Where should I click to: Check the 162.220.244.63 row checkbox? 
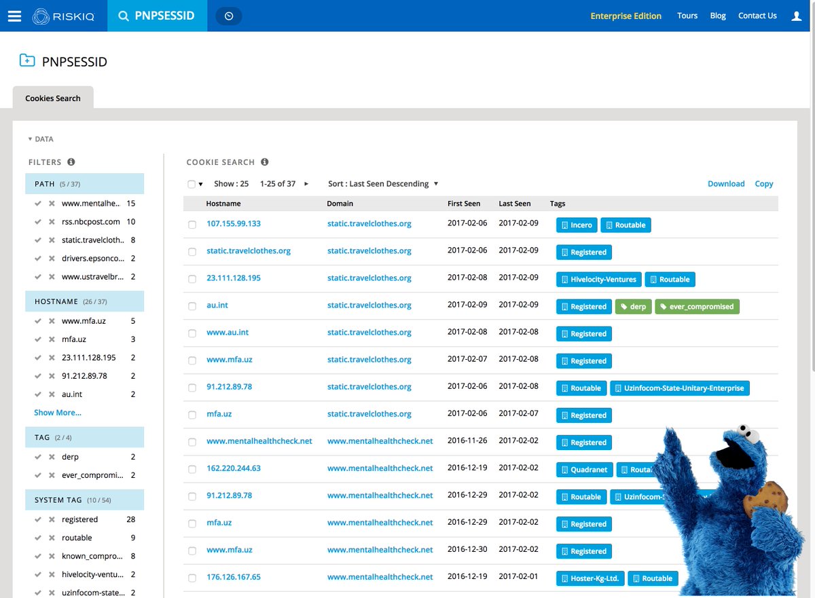coord(192,469)
